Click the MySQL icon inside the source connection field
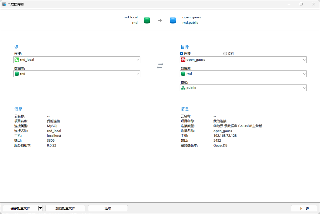 17,60
